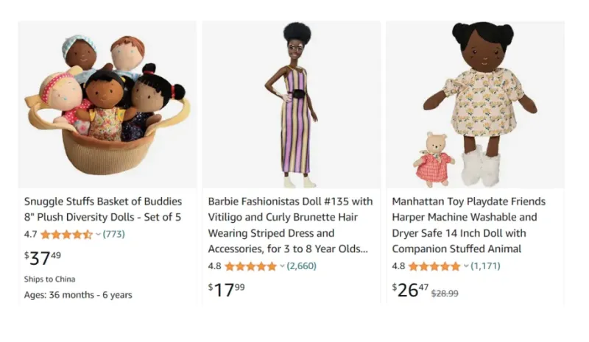Open the Snuggle Stuffs basket dolls image
The image size is (589, 342).
pos(107,105)
